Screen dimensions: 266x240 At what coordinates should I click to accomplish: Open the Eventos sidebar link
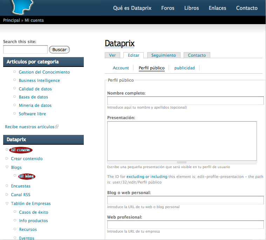[x=27, y=238]
